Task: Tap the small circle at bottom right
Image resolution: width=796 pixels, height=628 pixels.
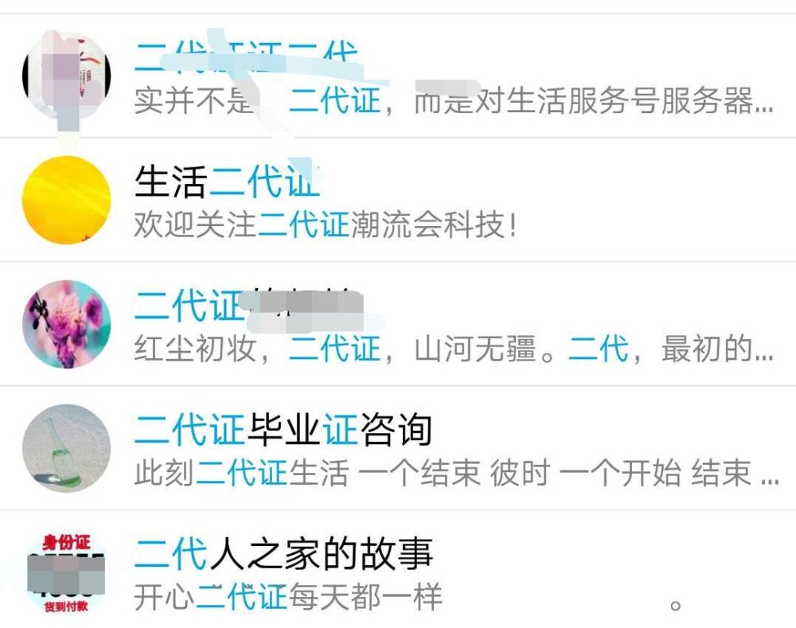Action: [675, 606]
